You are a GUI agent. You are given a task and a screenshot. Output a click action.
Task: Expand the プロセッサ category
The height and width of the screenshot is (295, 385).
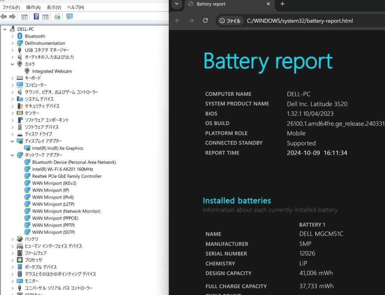pyautogui.click(x=12, y=260)
